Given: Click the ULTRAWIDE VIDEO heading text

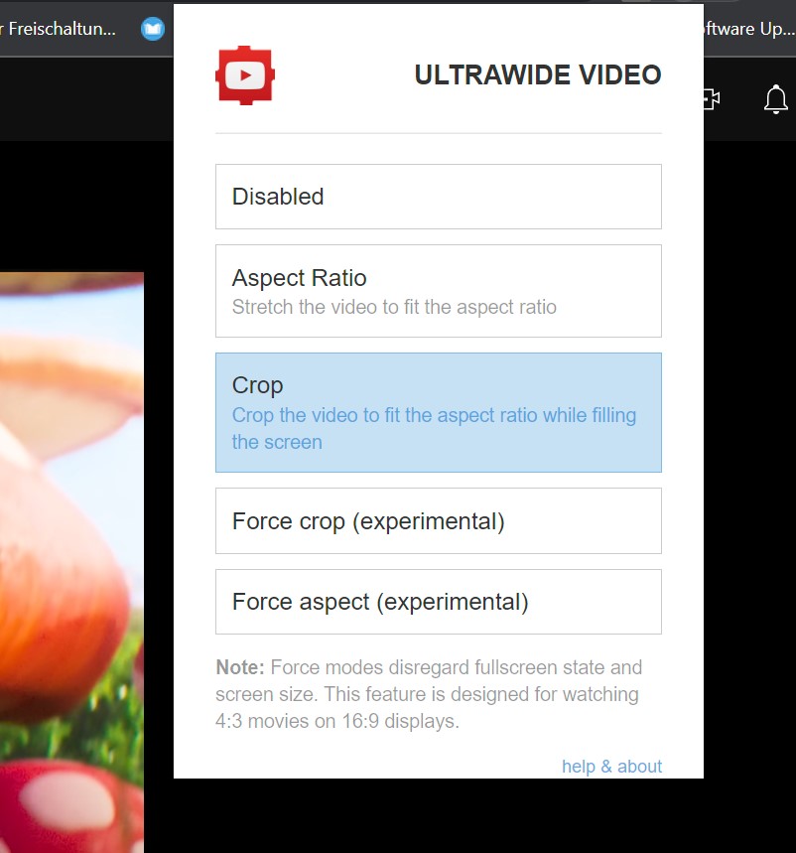Looking at the screenshot, I should (x=538, y=75).
